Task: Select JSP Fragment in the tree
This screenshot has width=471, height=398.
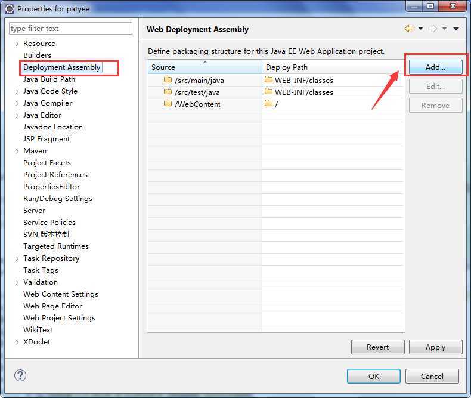Action: (x=47, y=139)
